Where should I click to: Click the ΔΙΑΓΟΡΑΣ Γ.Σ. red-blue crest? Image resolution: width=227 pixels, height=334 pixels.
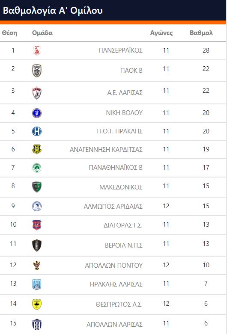37,225
